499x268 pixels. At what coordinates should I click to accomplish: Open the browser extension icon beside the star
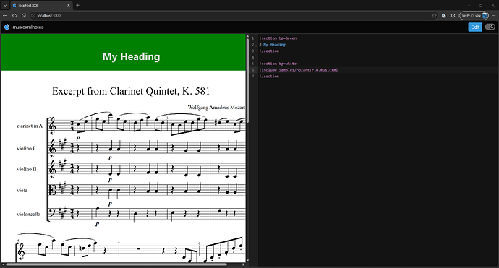click(x=443, y=16)
